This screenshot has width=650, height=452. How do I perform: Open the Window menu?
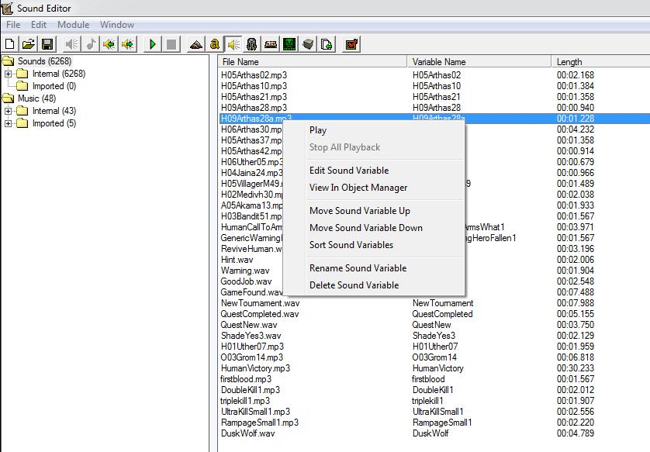tap(117, 25)
